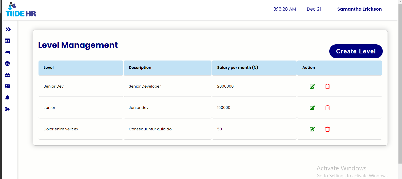402x179 pixels.
Task: Select the Consequuntur quia do description cell
Action: pos(167,129)
